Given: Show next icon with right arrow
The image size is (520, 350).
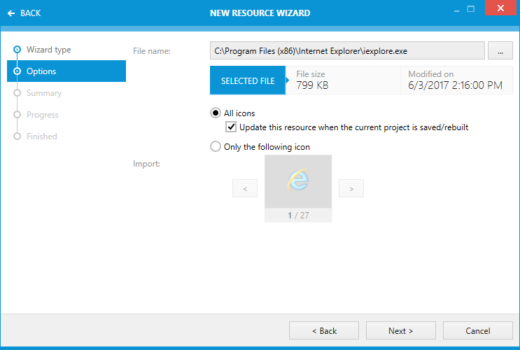Looking at the screenshot, I should click(351, 188).
